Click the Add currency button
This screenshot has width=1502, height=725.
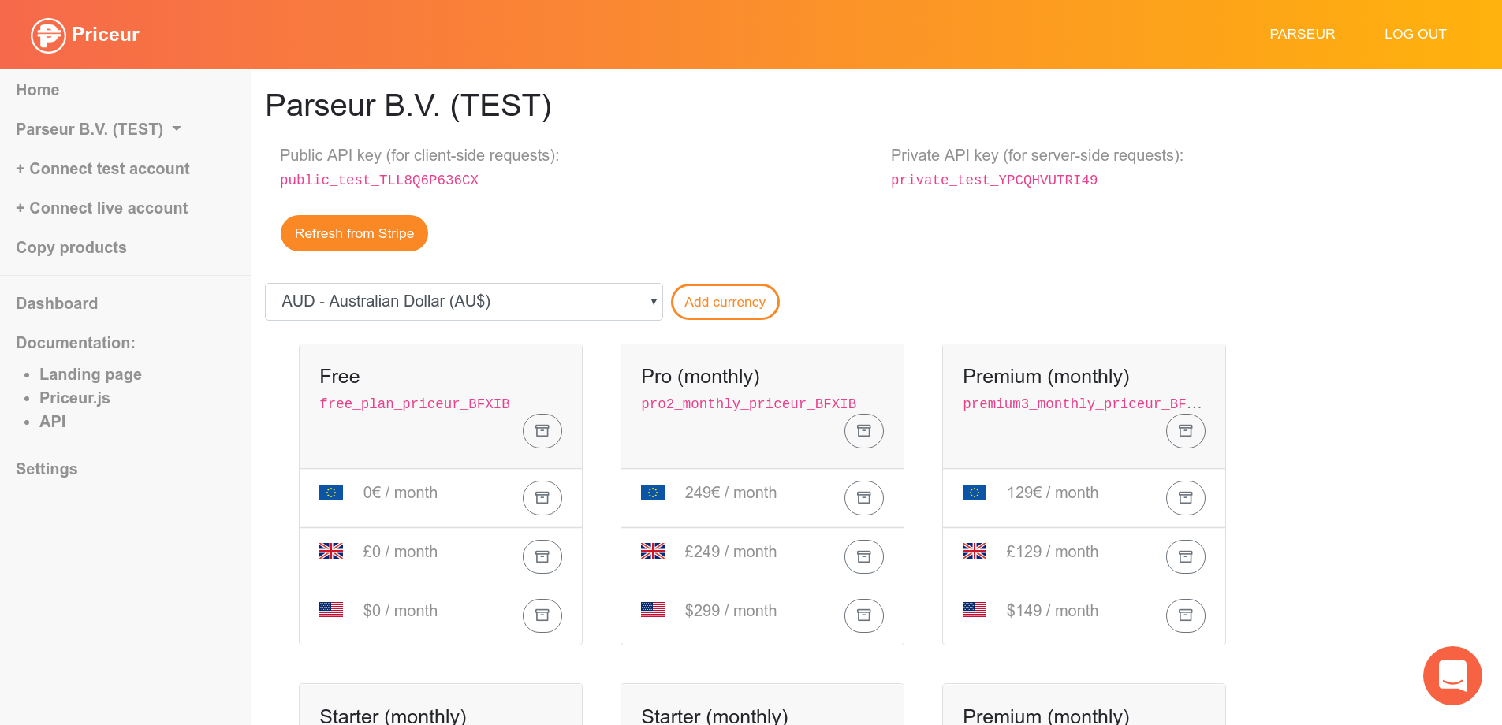click(x=725, y=302)
